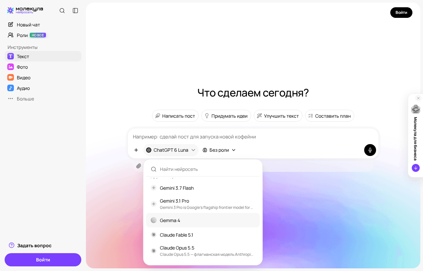Choose the Составить план suggestion
Screen dimensions: 423x271
click(329, 116)
